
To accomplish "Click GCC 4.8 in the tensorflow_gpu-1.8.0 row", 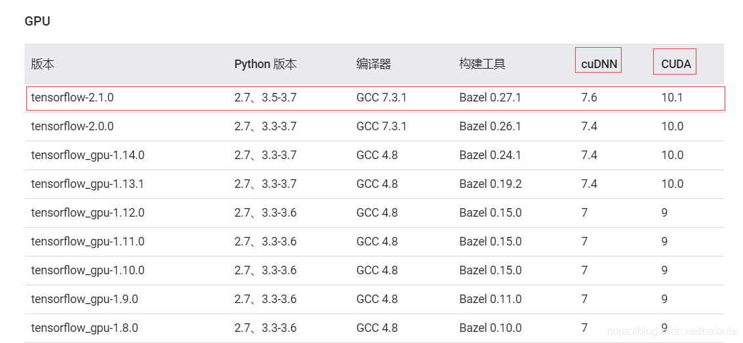I will (x=376, y=328).
